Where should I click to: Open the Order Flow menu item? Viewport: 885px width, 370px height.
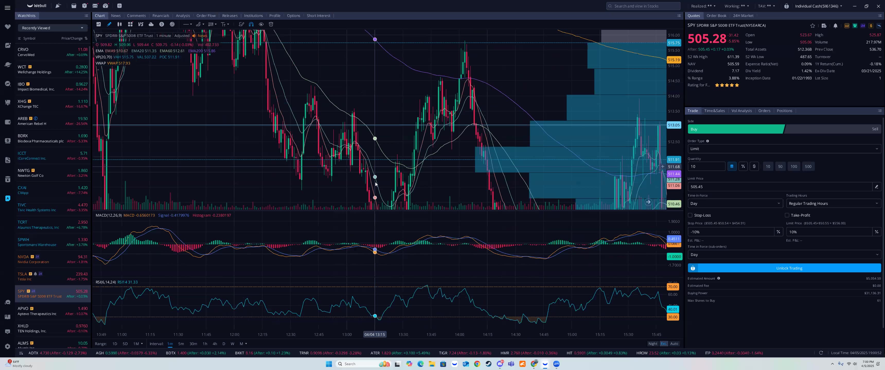206,15
